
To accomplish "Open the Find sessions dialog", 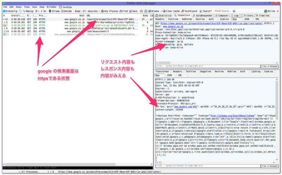I will (x=124, y=11).
